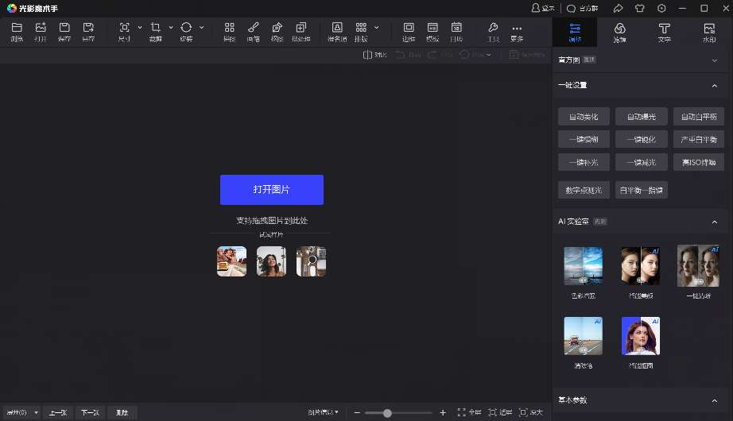
Task: Click the share arrow icon in title bar
Action: (618, 9)
